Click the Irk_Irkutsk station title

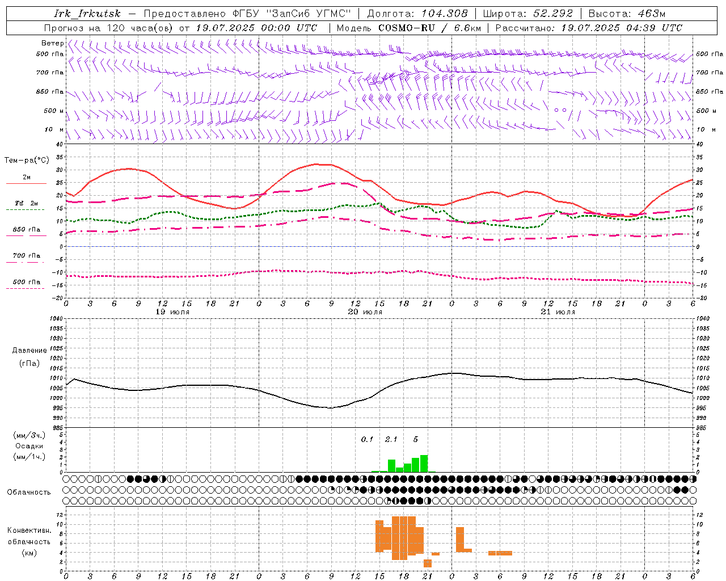point(87,14)
